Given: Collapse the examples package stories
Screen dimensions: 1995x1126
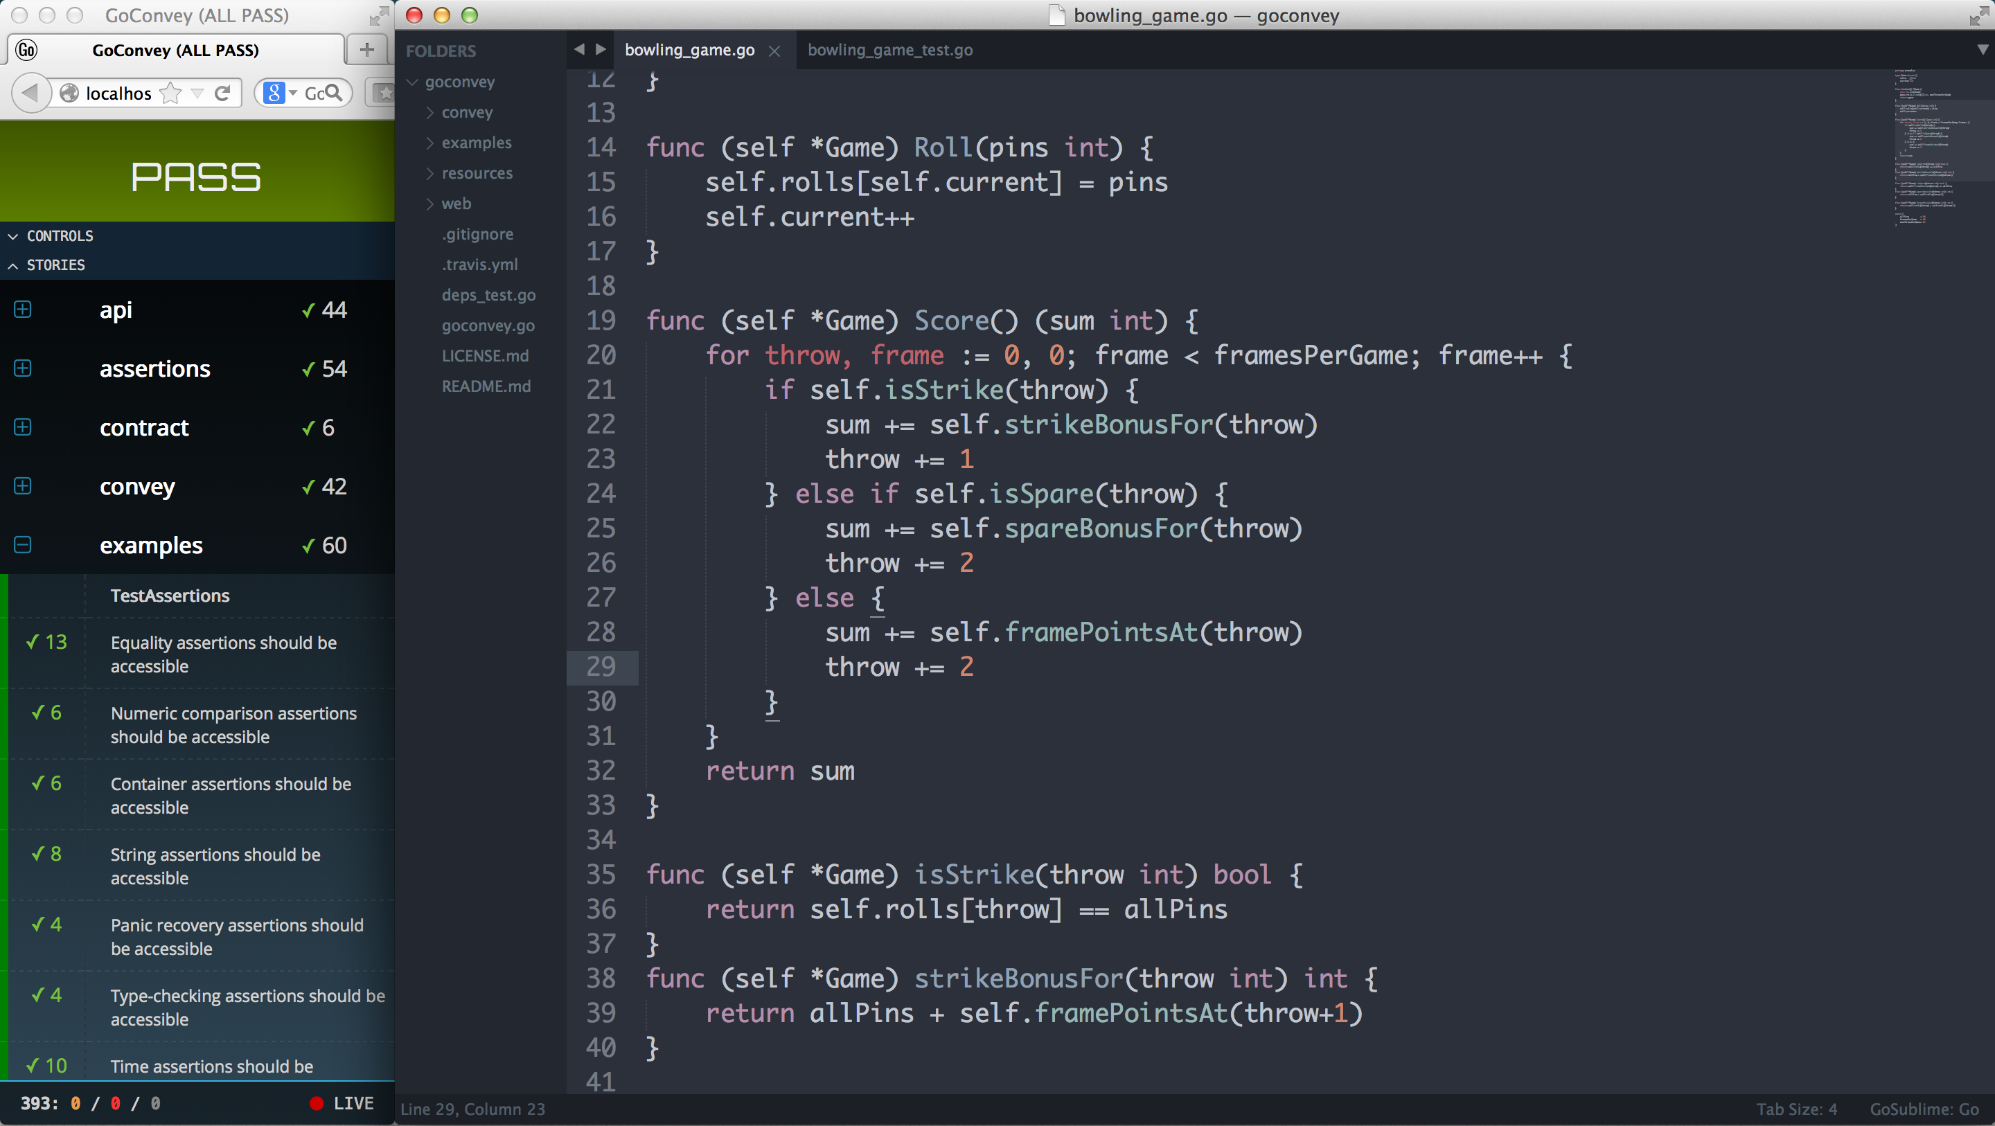Looking at the screenshot, I should tap(22, 545).
